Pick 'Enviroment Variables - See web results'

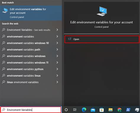[31, 30]
